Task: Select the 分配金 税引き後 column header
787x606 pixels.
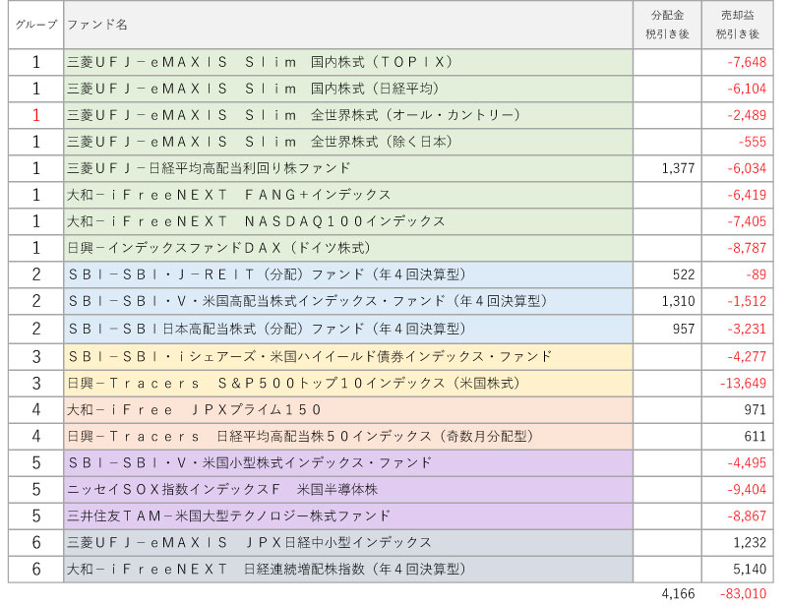Action: coord(667,24)
